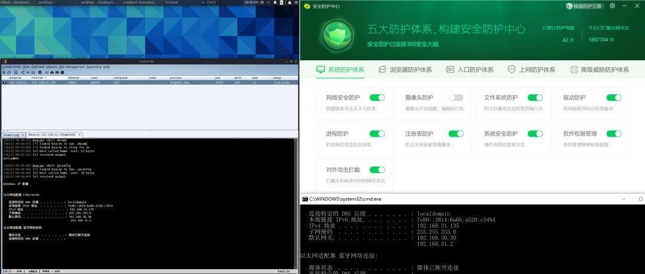The height and width of the screenshot is (274, 645).
Task: Toggle the 驱动防护 switch
Action: pyautogui.click(x=614, y=97)
